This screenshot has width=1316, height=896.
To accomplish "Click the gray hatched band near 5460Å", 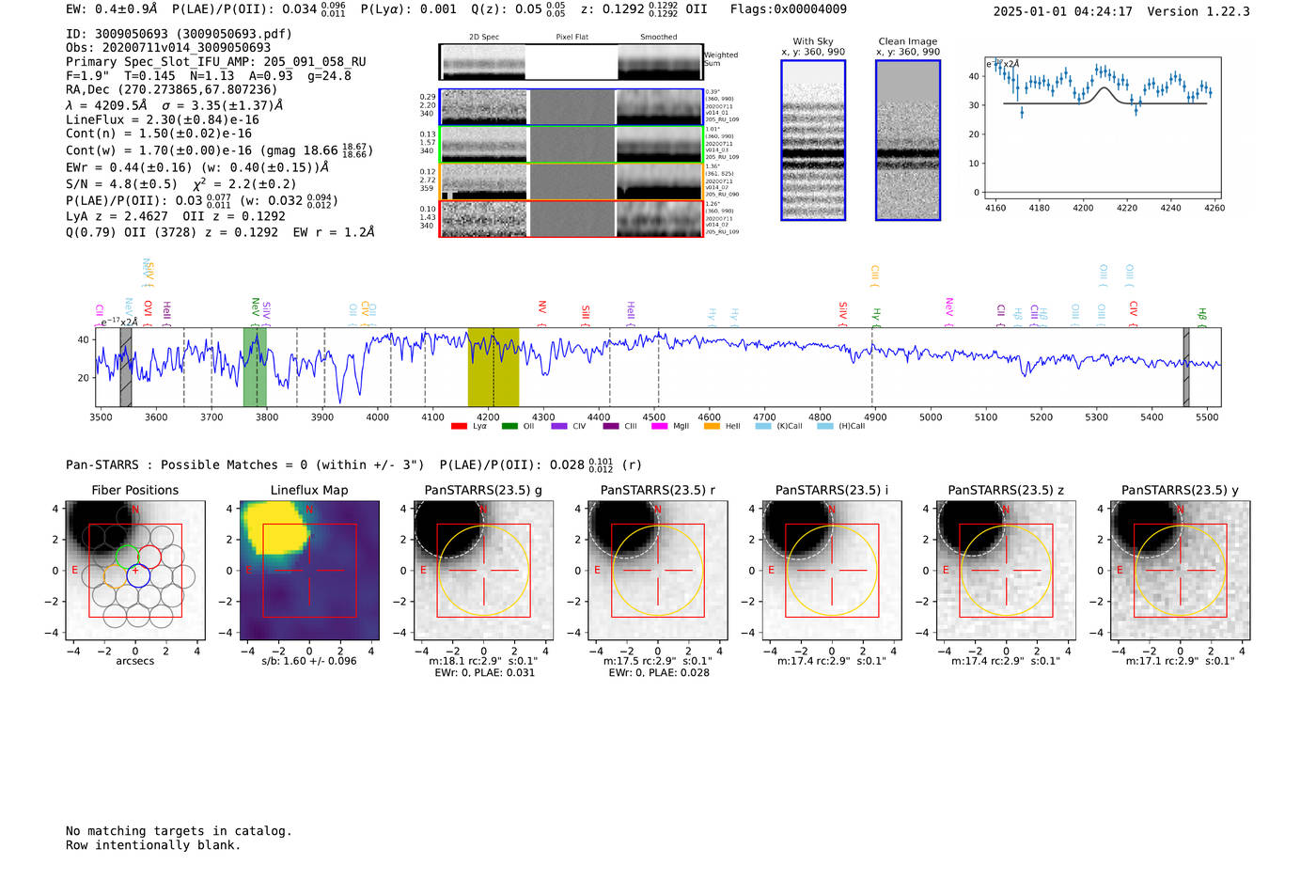I will 1186,368.
